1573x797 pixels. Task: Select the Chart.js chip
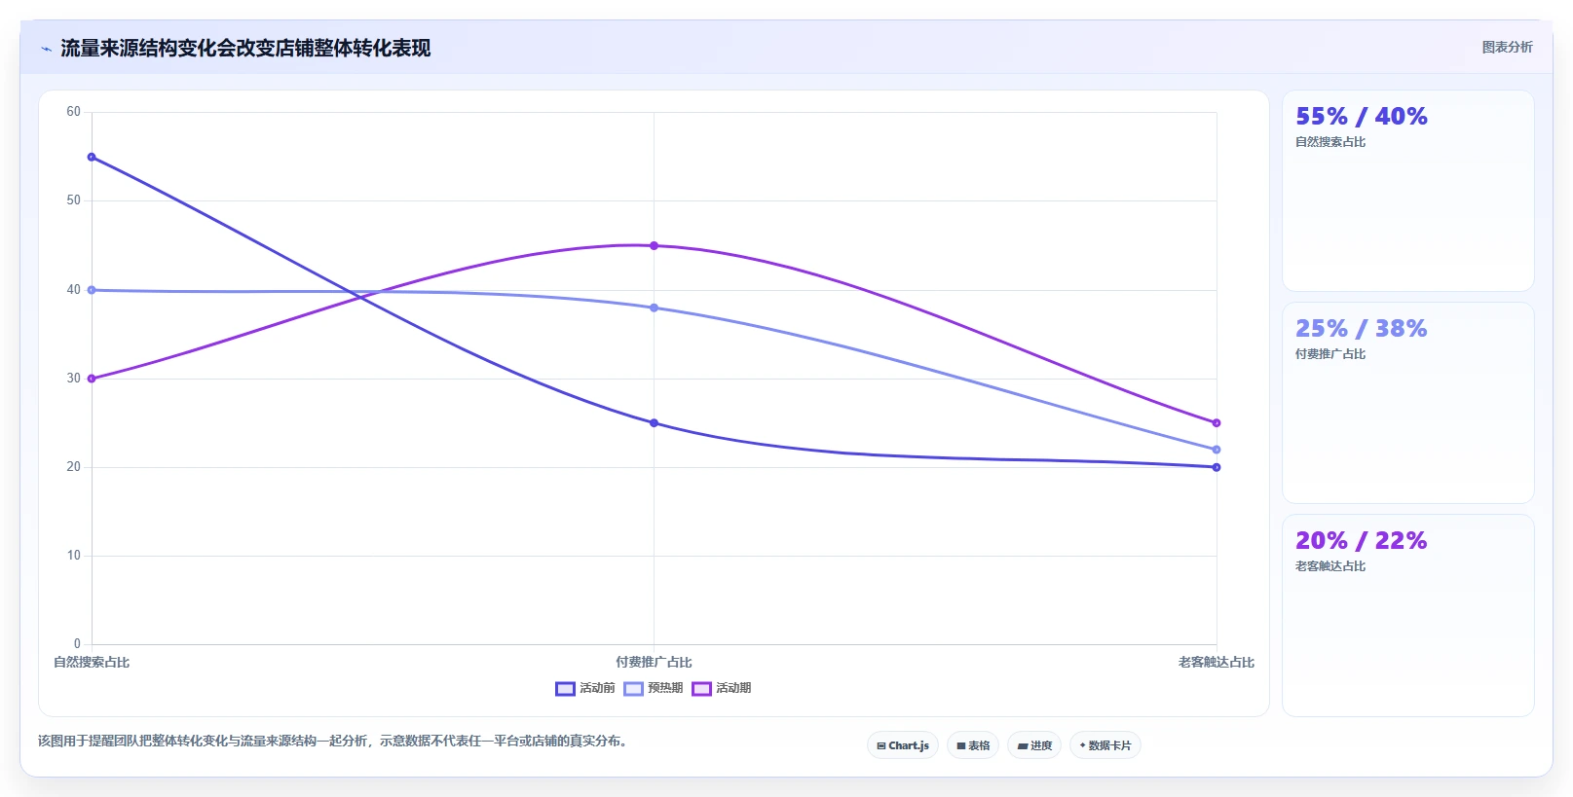pyautogui.click(x=903, y=745)
